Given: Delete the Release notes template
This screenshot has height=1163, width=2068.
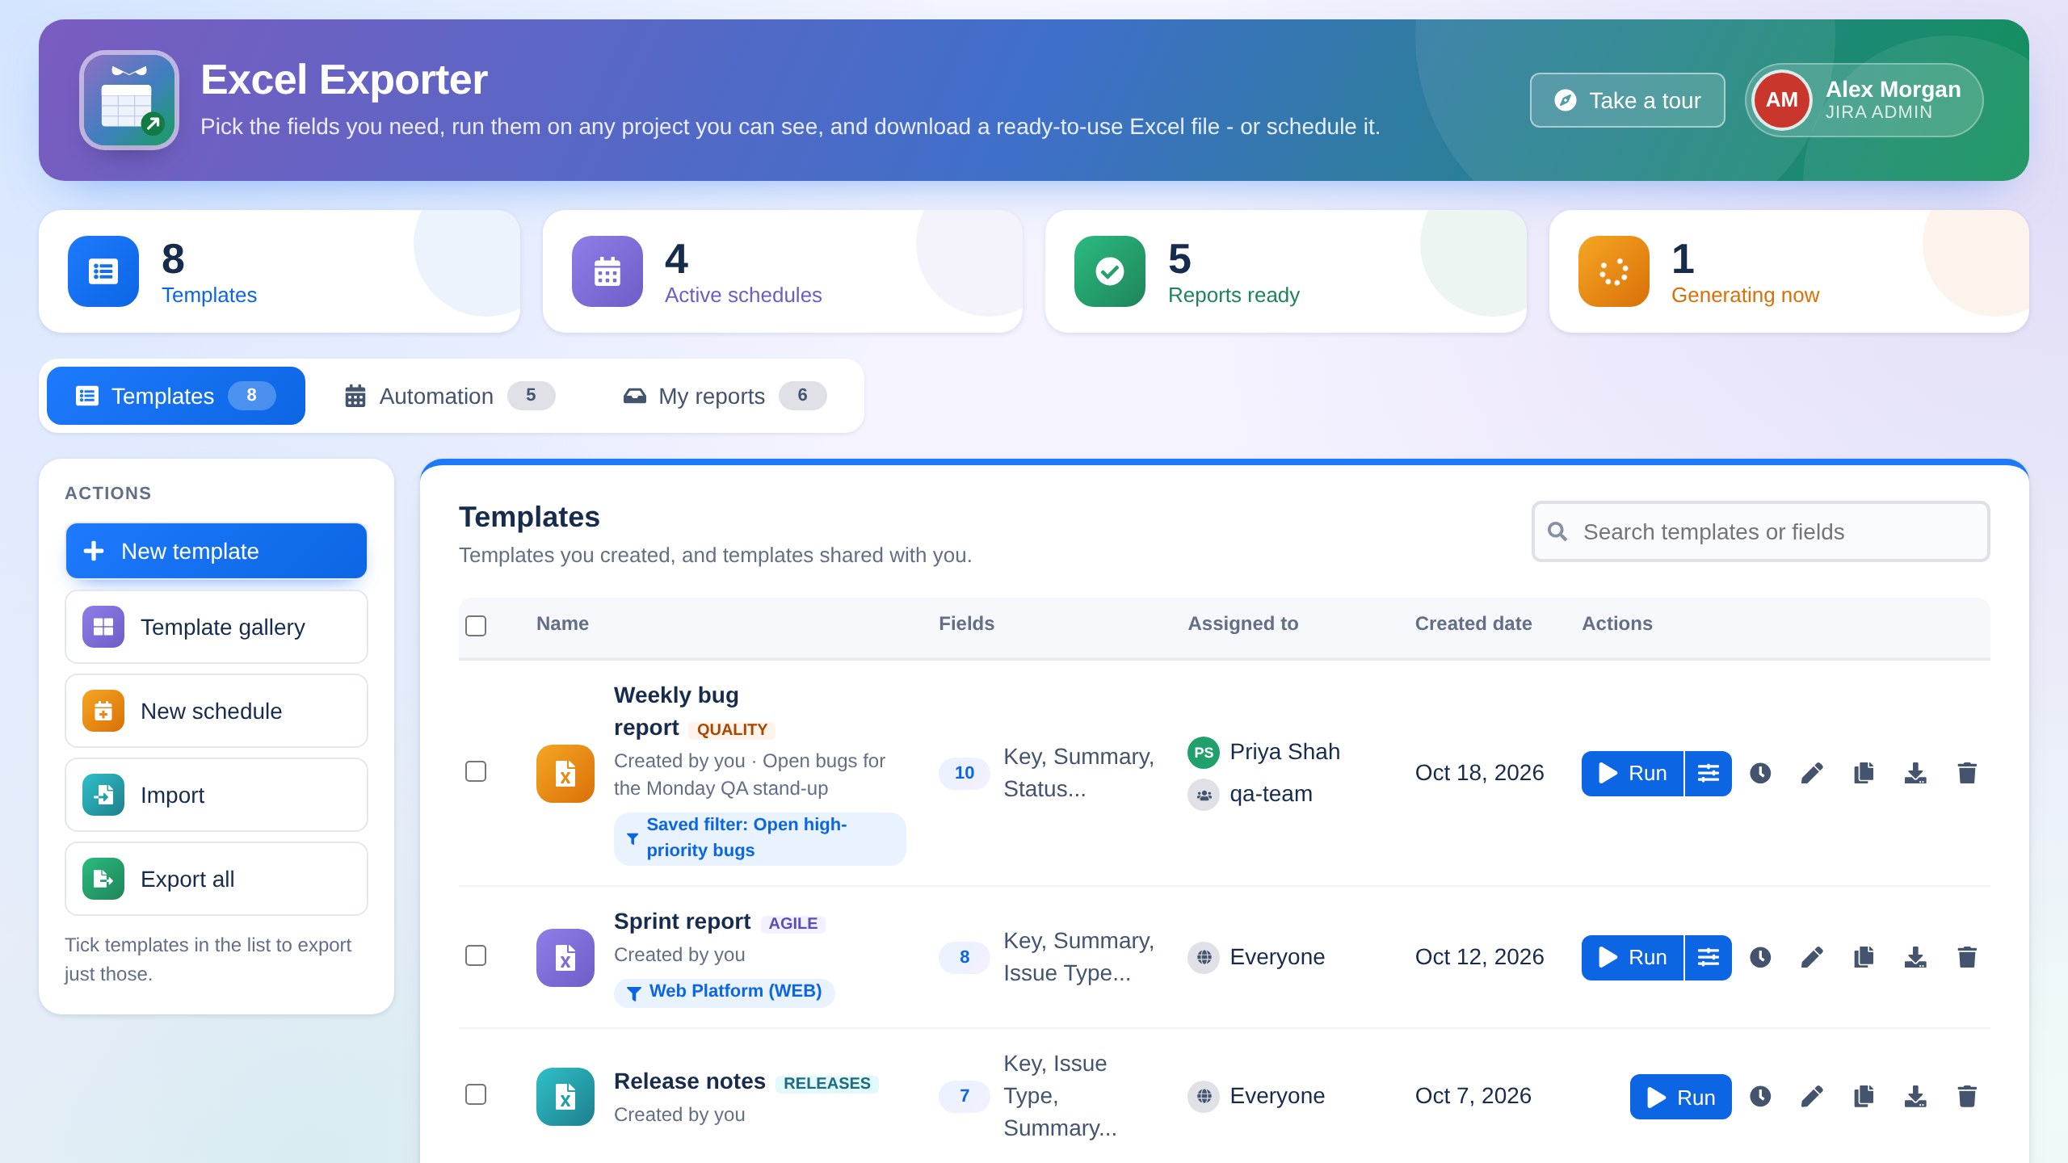Looking at the screenshot, I should [x=1967, y=1096].
